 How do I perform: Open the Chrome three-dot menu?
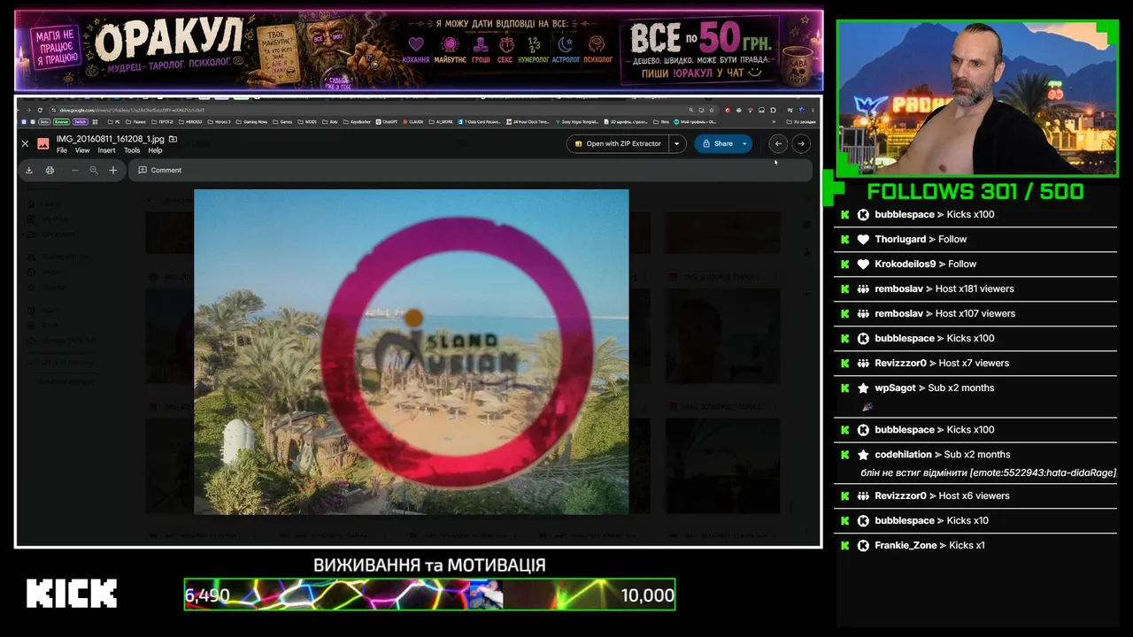pos(813,110)
